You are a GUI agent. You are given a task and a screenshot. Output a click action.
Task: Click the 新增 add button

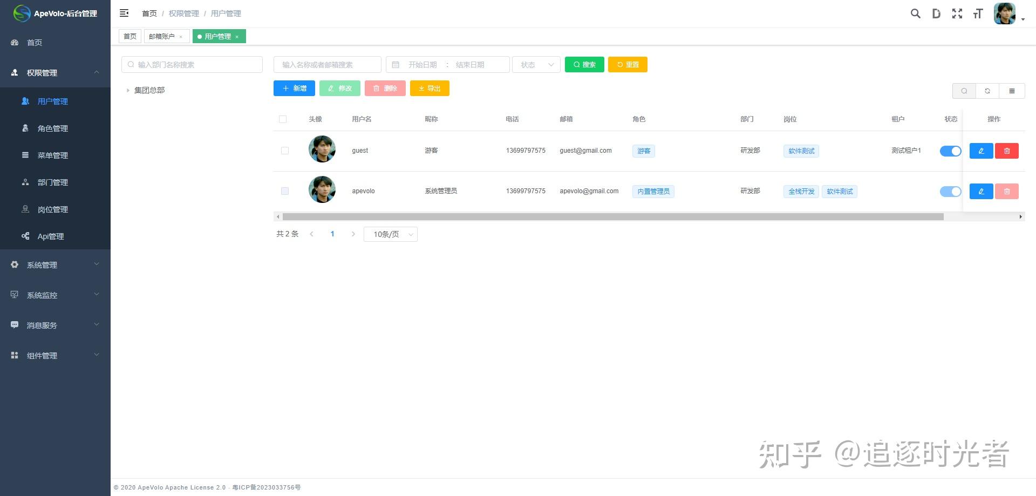(294, 88)
